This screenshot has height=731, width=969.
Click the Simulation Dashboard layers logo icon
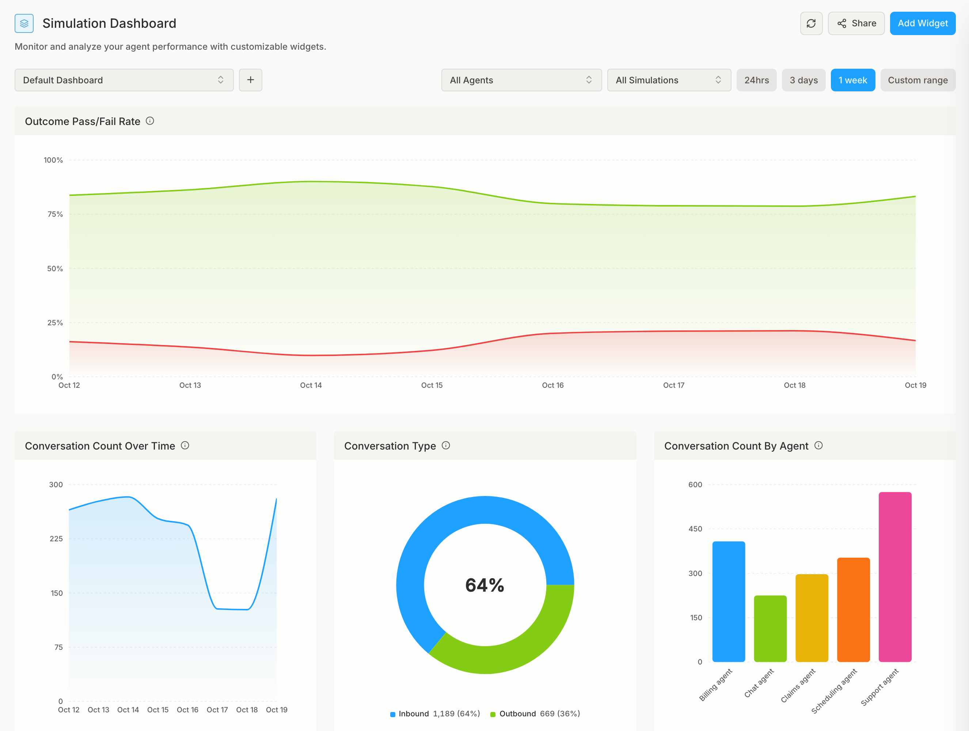[x=24, y=23]
